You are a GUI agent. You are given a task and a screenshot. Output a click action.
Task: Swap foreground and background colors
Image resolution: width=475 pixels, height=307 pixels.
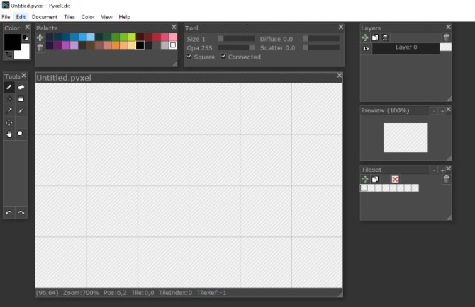(x=9, y=54)
